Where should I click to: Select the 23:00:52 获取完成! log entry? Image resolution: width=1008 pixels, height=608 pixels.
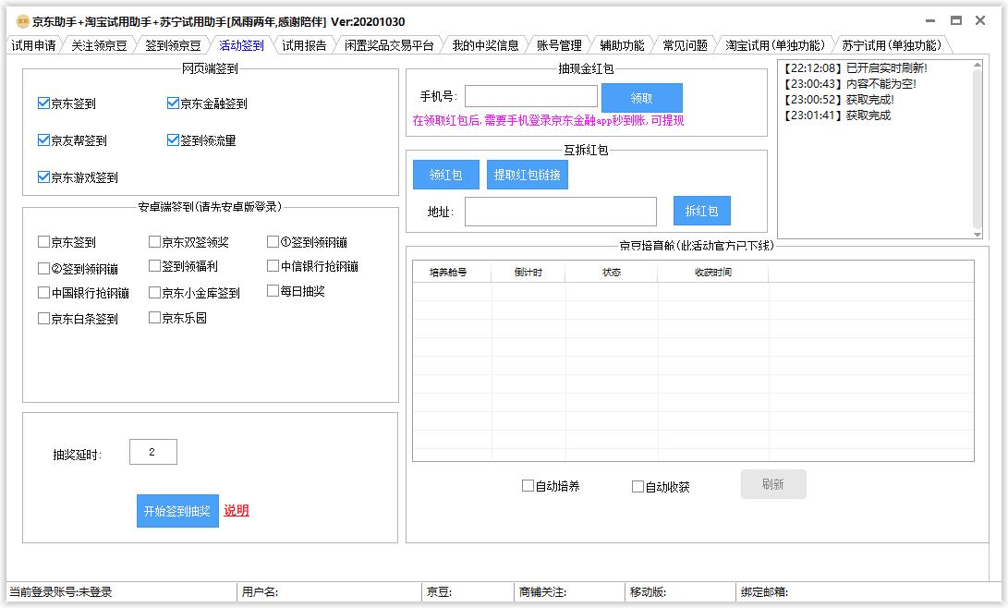(x=838, y=100)
